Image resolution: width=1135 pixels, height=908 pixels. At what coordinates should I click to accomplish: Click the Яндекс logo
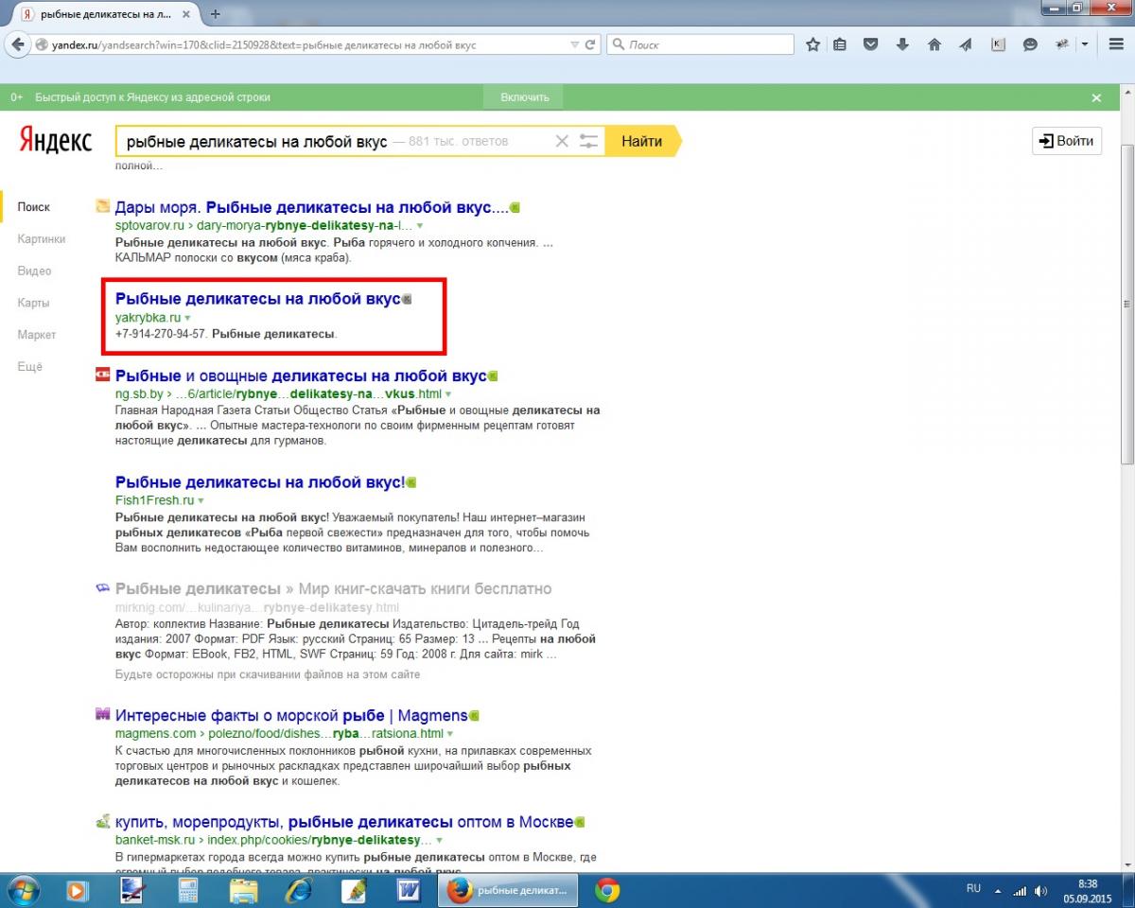point(56,141)
